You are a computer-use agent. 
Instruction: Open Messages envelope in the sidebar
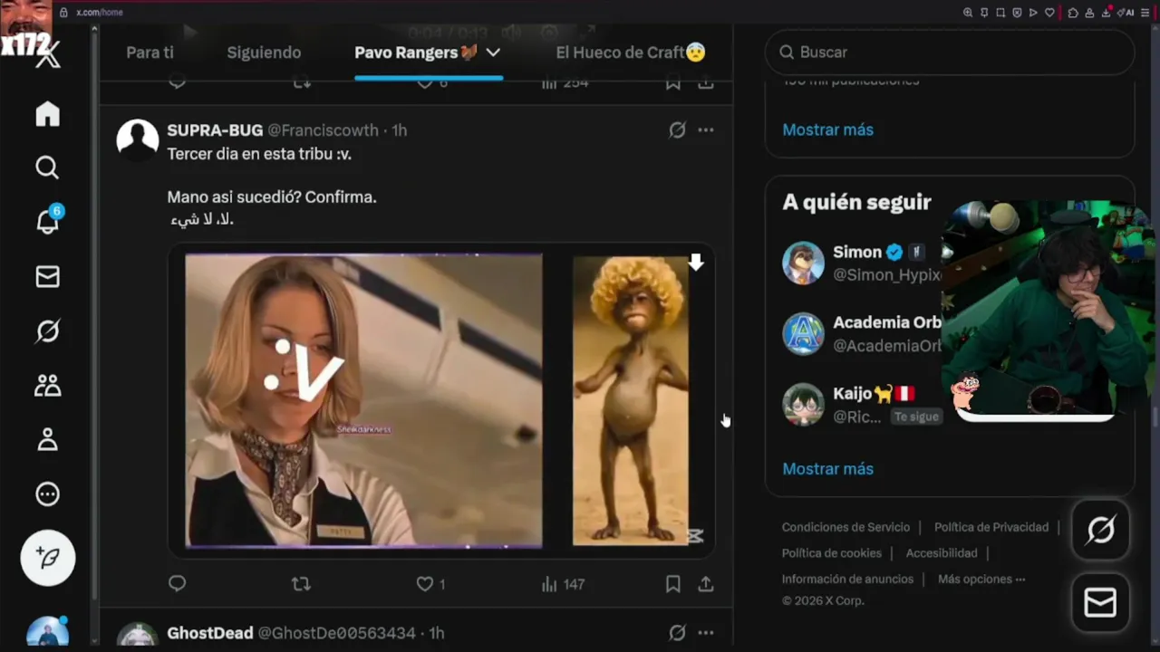click(47, 276)
